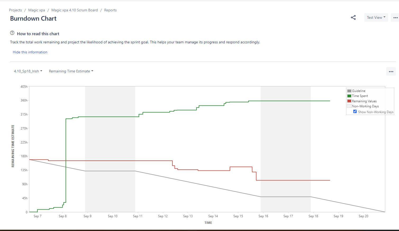
Task: Click the help question mark icon
Action: click(12, 33)
